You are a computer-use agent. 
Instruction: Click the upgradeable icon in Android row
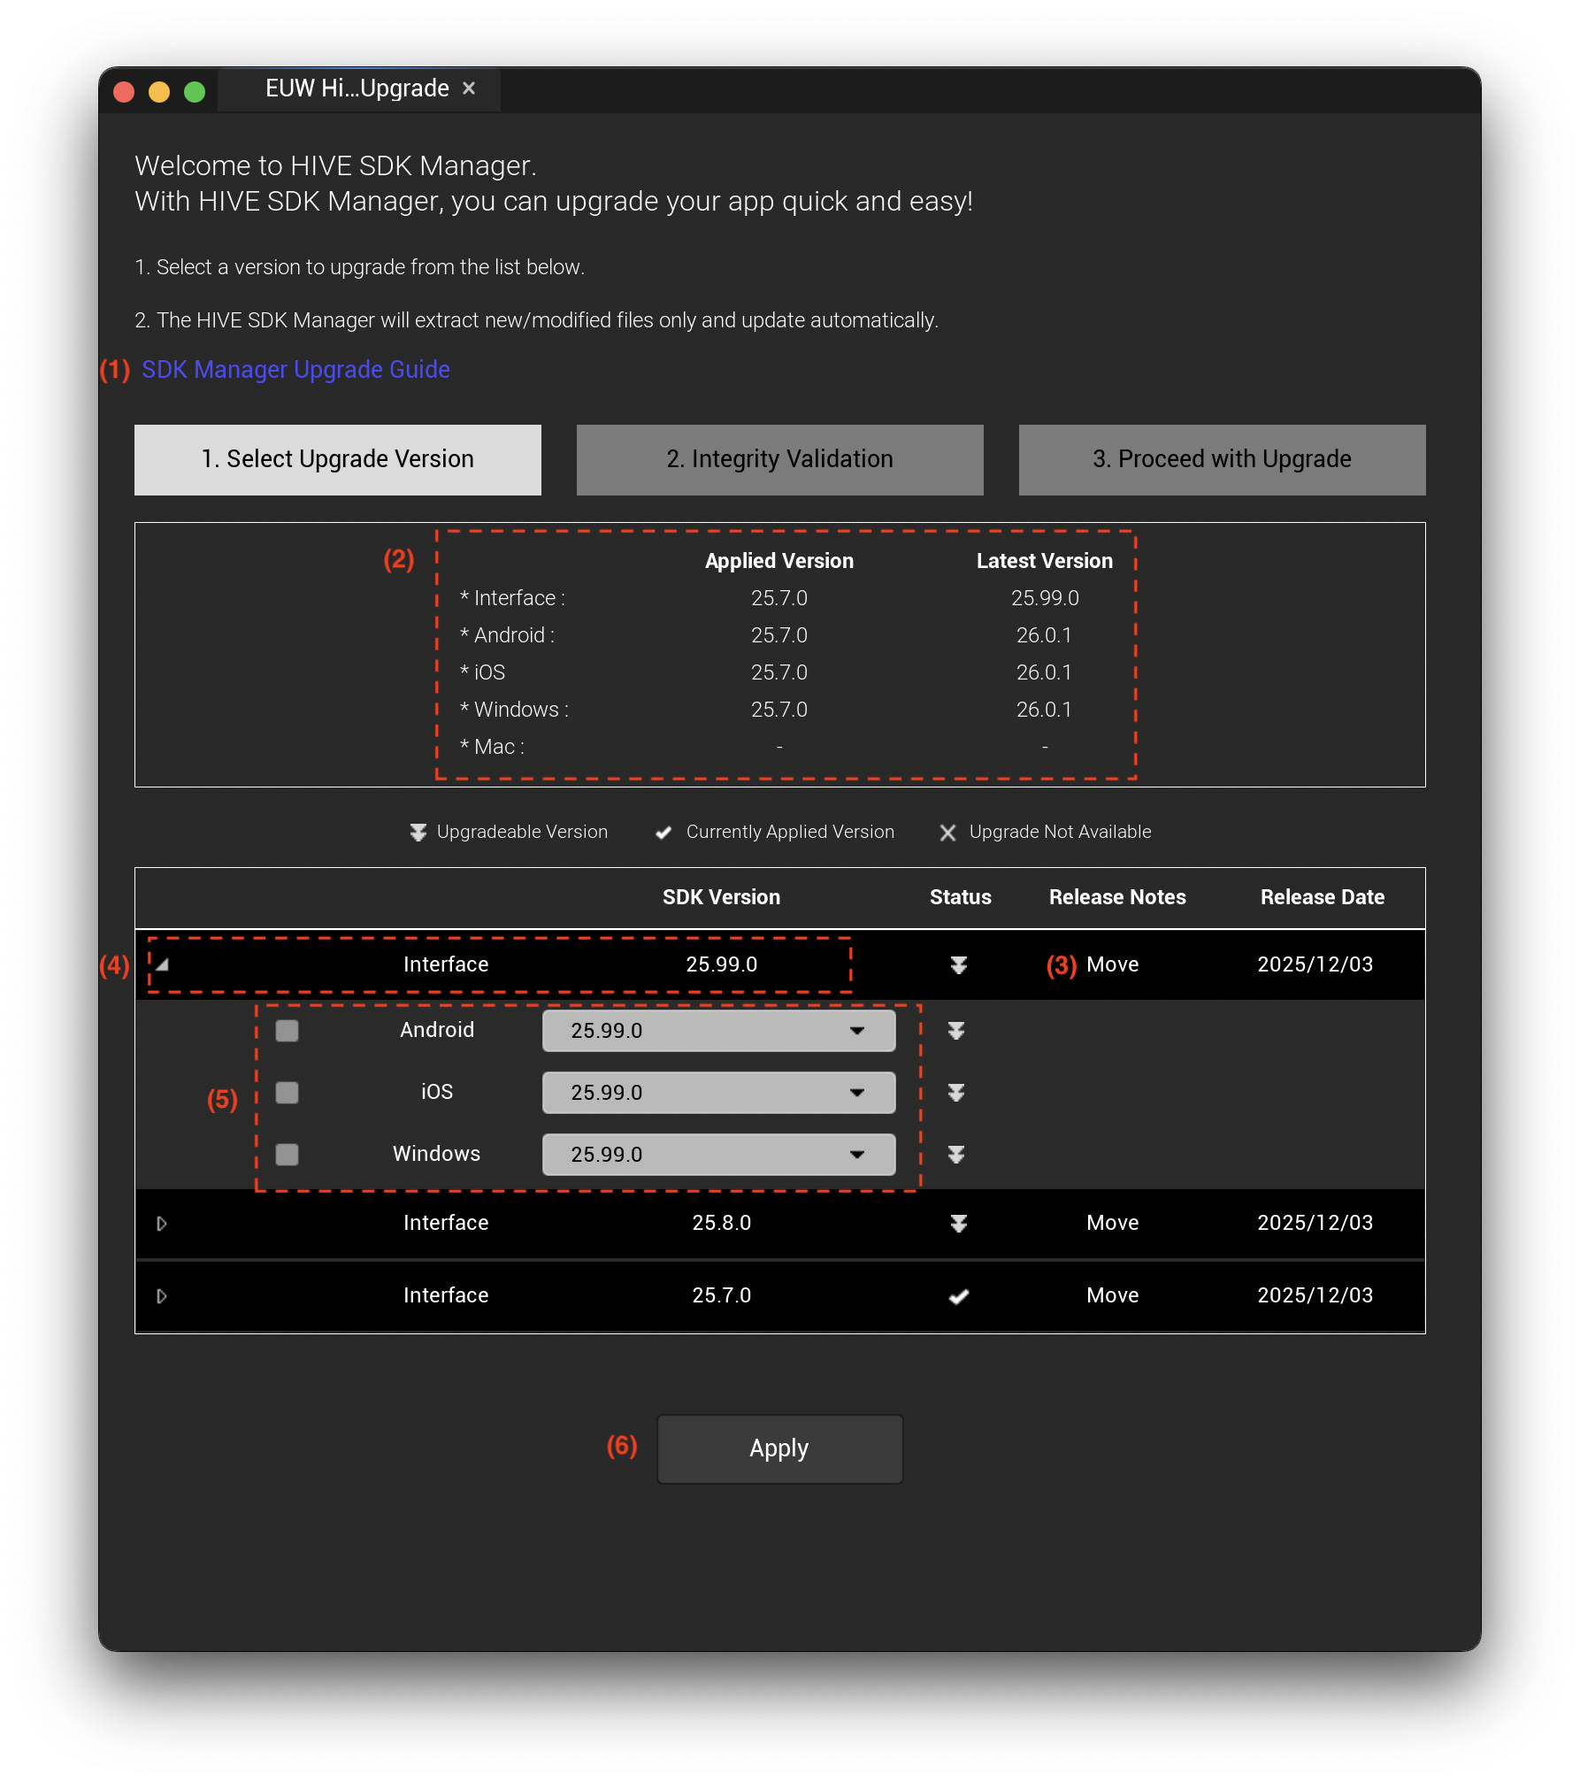(955, 1031)
